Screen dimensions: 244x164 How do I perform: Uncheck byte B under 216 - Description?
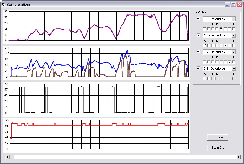point(209,79)
